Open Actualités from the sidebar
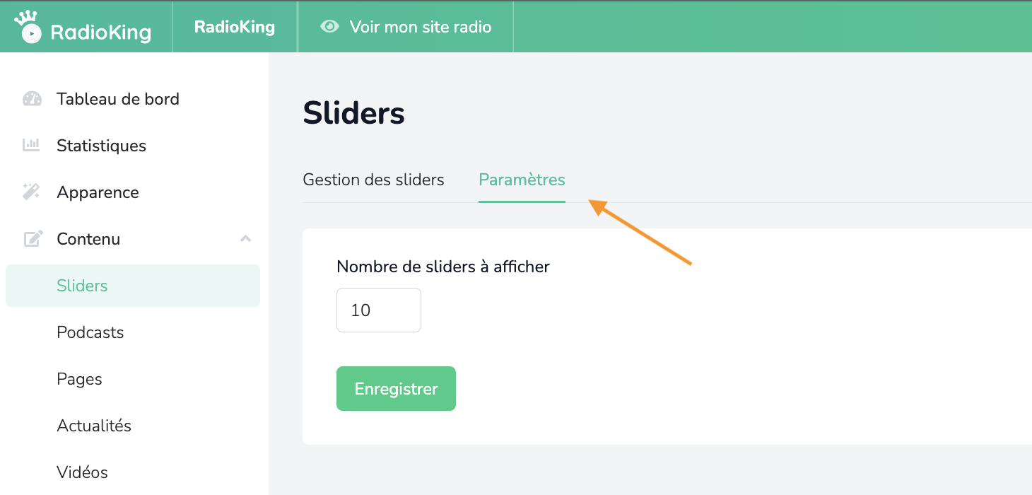Viewport: 1032px width, 495px height. point(94,426)
